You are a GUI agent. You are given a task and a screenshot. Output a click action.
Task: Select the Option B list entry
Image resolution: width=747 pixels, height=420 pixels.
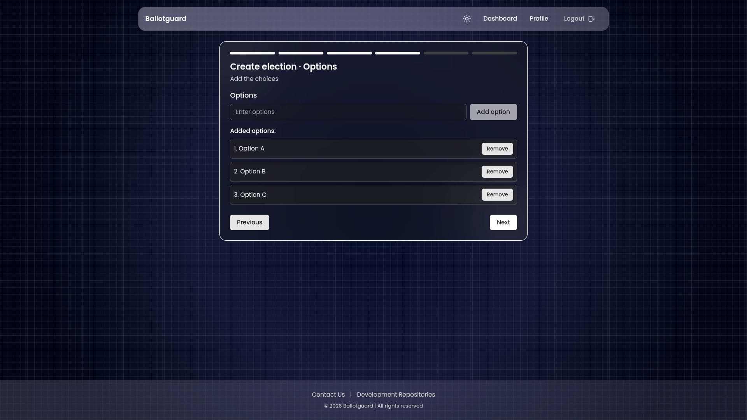pos(350,171)
